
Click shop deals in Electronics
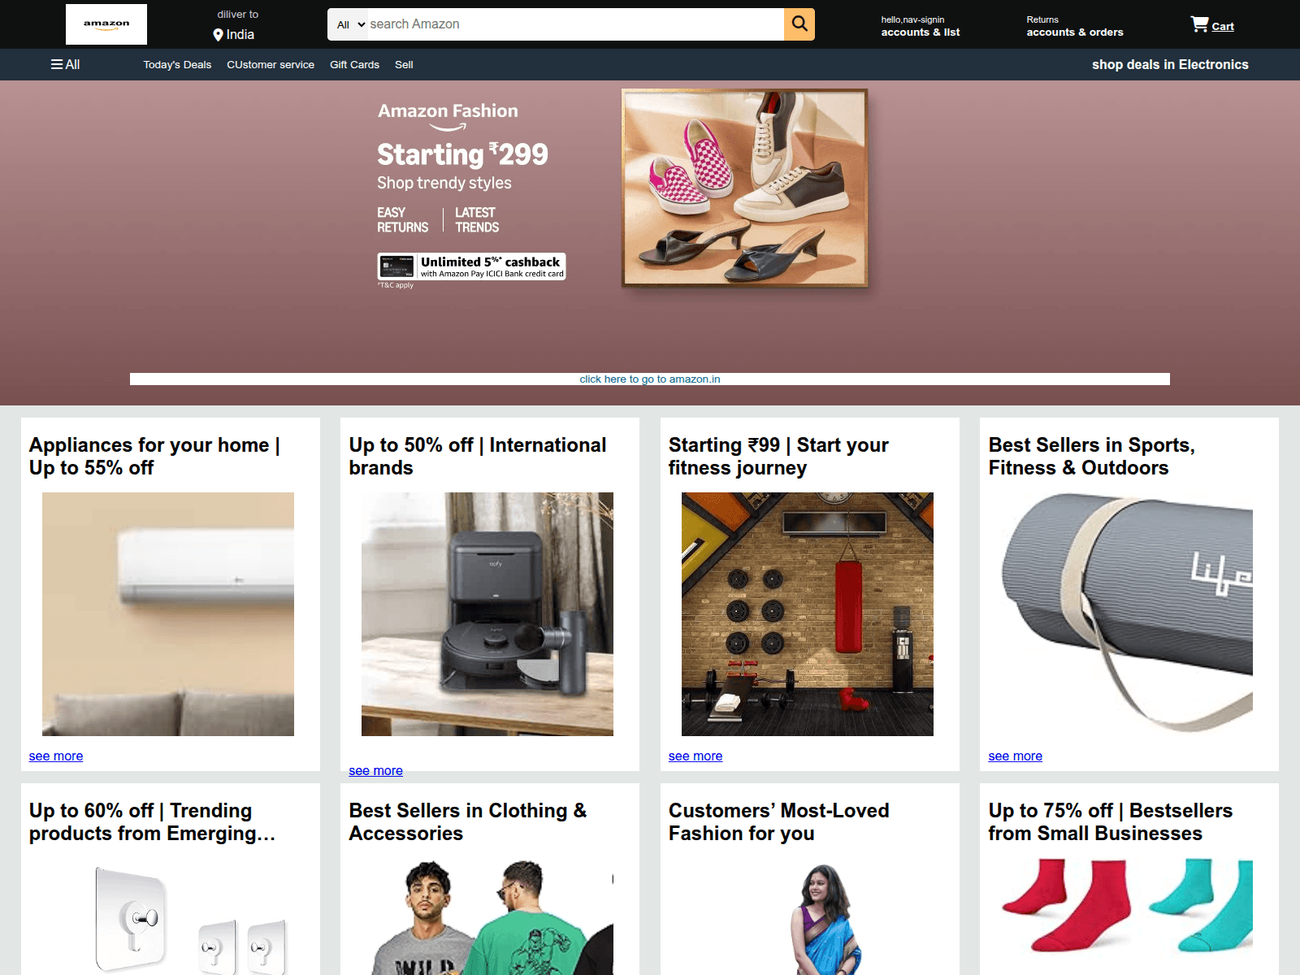tap(1169, 65)
